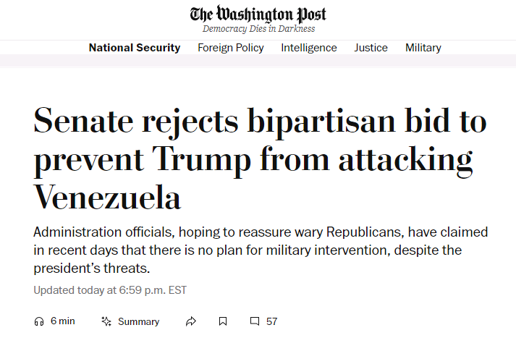
Task: Open the Military section tab
Action: (x=423, y=48)
